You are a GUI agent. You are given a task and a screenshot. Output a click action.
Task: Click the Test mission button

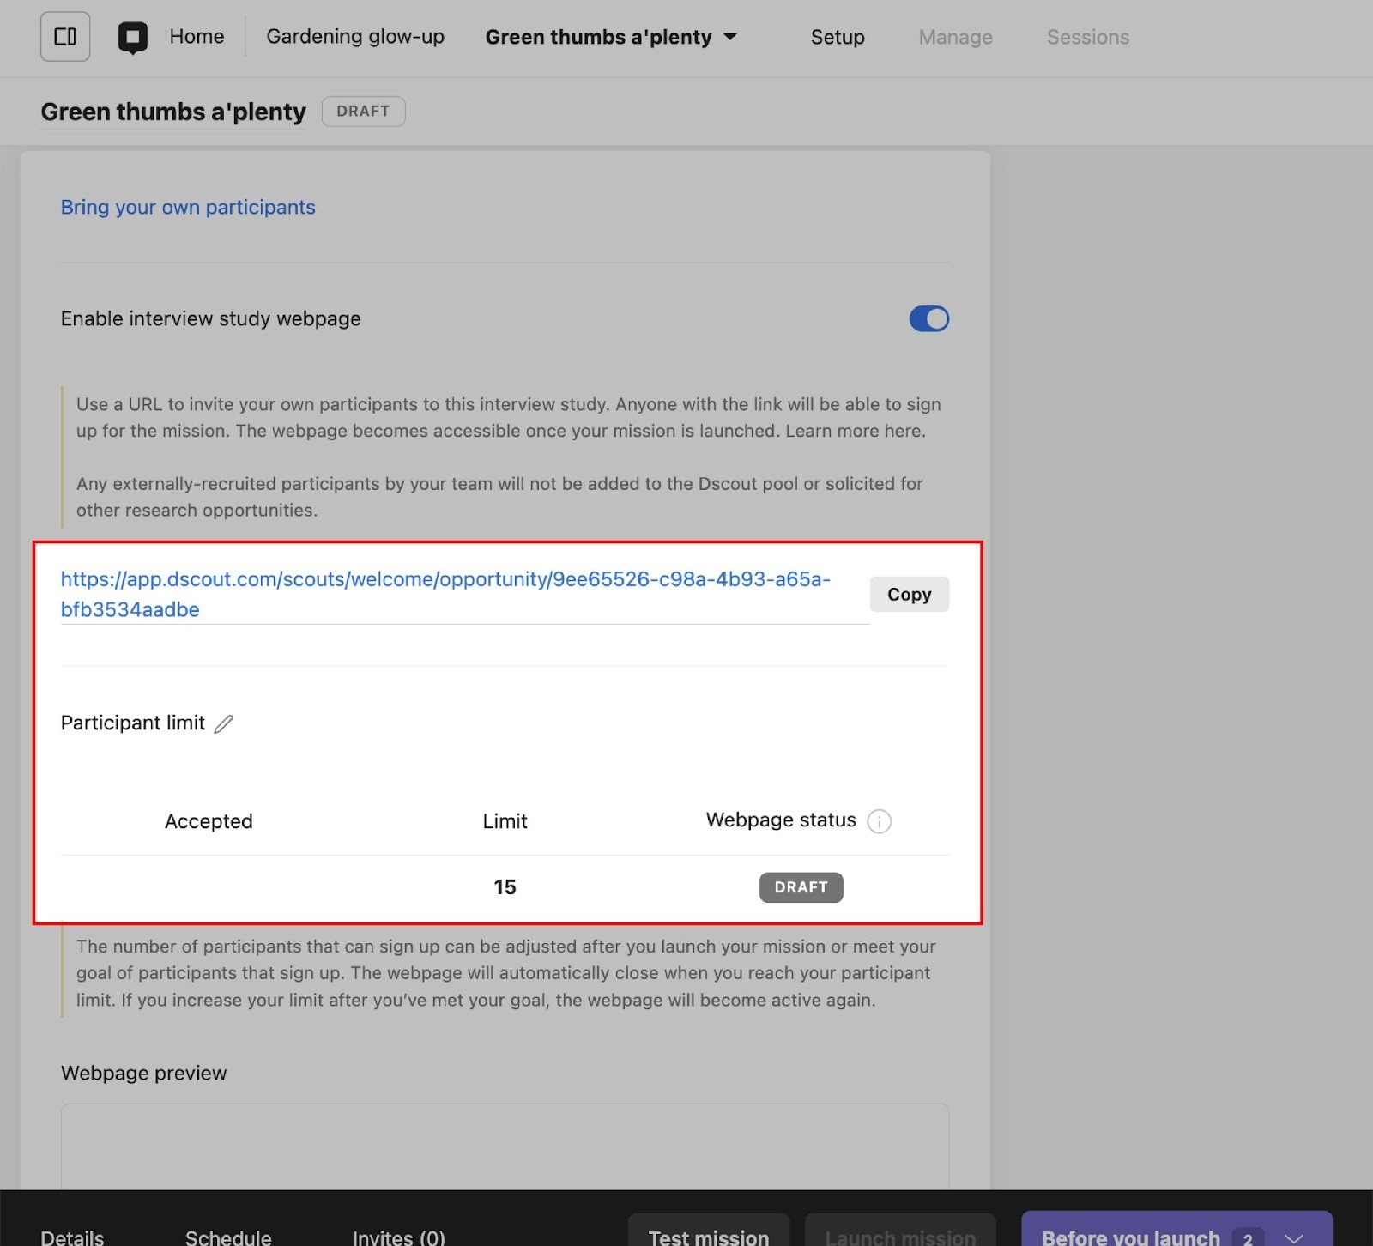(x=708, y=1234)
